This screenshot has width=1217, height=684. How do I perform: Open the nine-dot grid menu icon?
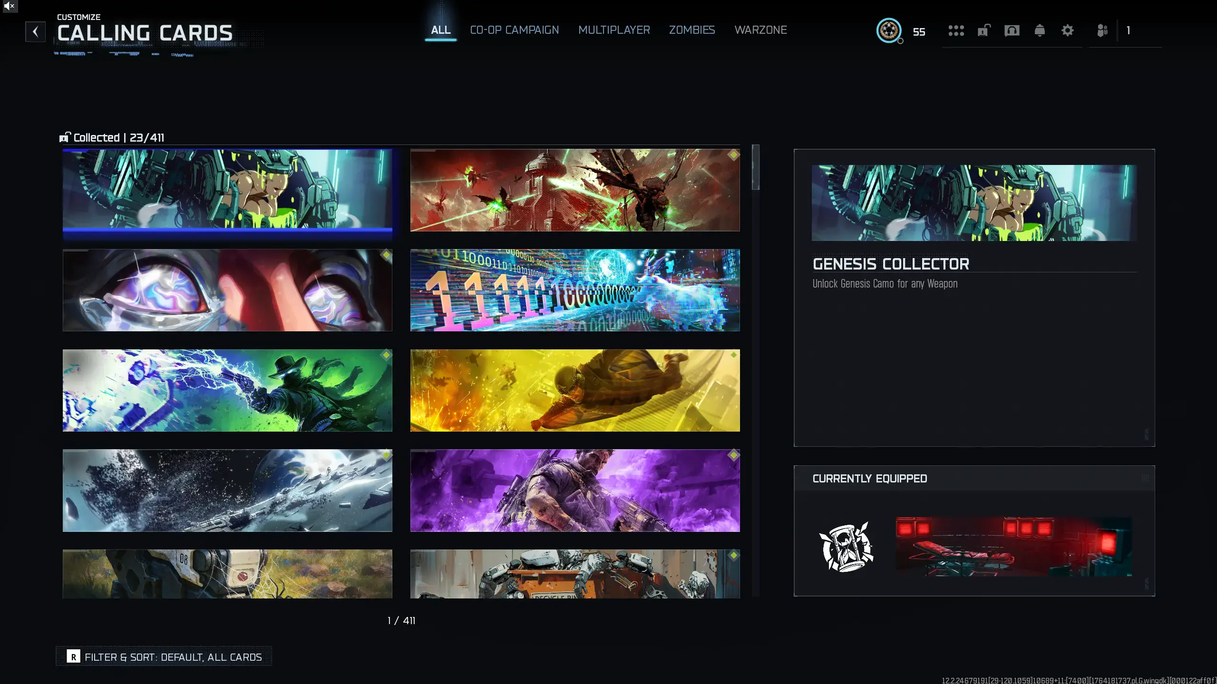[x=956, y=31]
